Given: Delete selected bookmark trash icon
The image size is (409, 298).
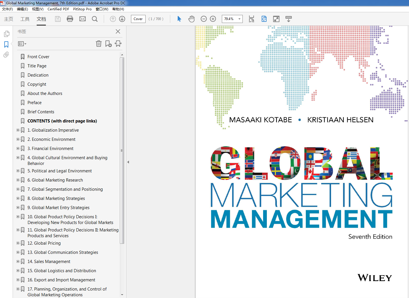Looking at the screenshot, I should (99, 44).
